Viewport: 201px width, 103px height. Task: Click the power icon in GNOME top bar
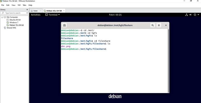pos(195,15)
